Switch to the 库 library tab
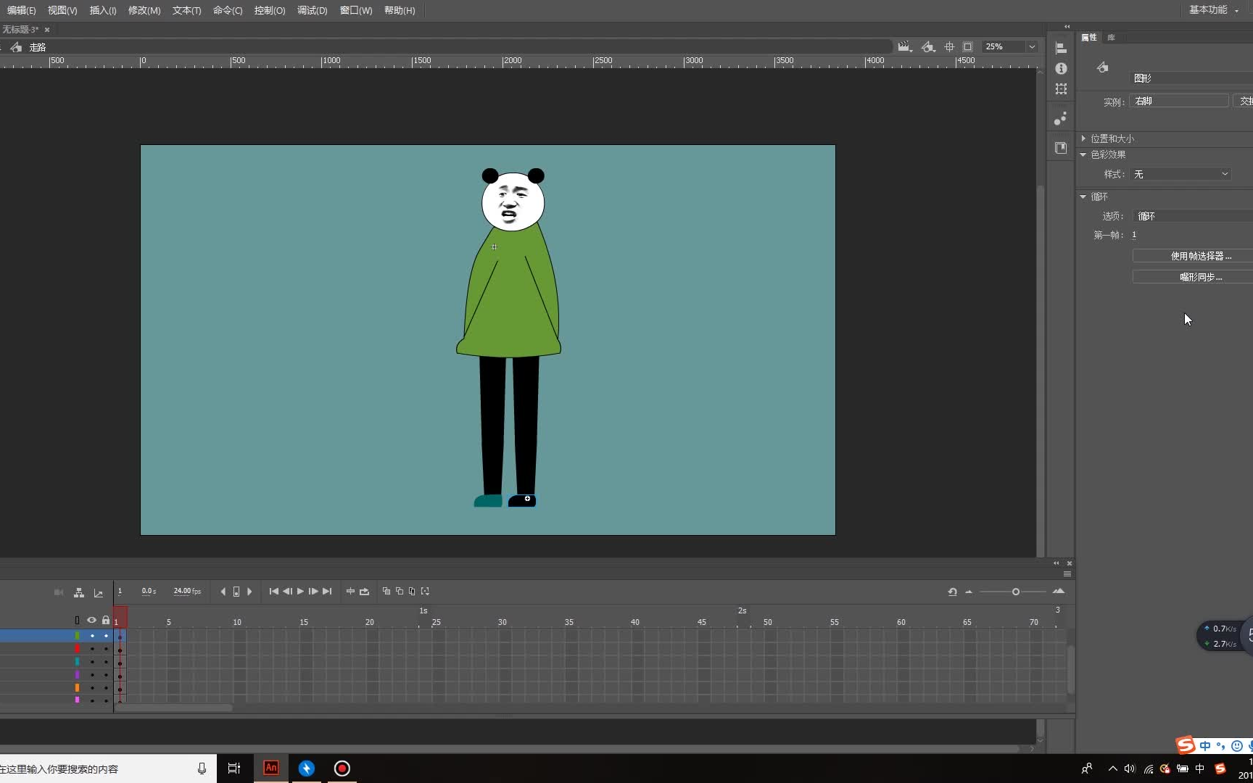The image size is (1253, 783). click(1111, 37)
